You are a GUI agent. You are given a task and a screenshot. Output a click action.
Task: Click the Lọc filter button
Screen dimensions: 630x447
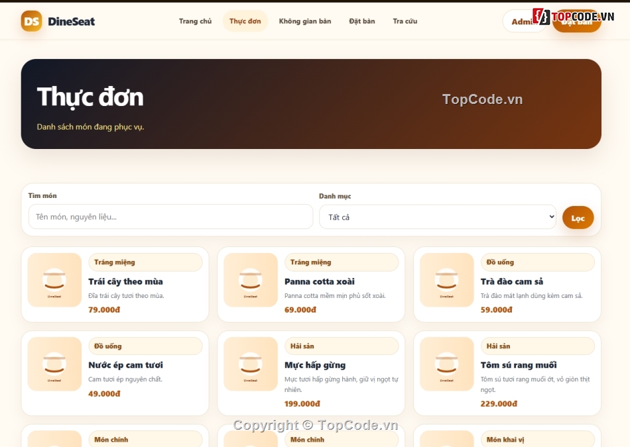578,218
